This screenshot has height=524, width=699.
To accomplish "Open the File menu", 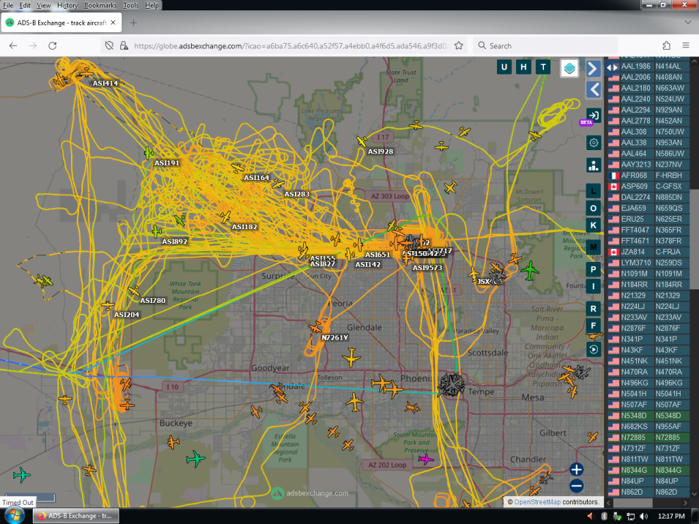I will pos(8,5).
